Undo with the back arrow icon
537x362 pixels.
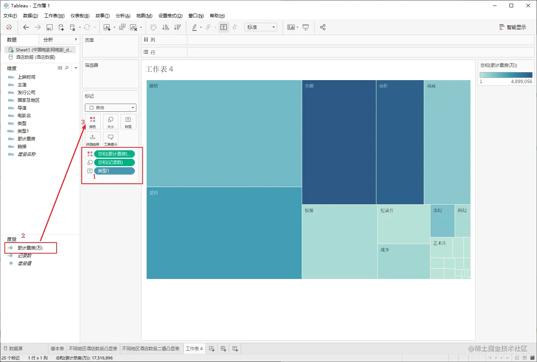26,27
